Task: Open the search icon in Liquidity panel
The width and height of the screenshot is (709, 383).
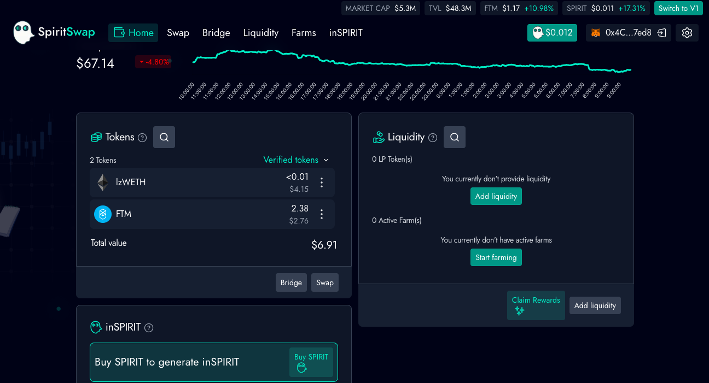Action: click(x=454, y=137)
